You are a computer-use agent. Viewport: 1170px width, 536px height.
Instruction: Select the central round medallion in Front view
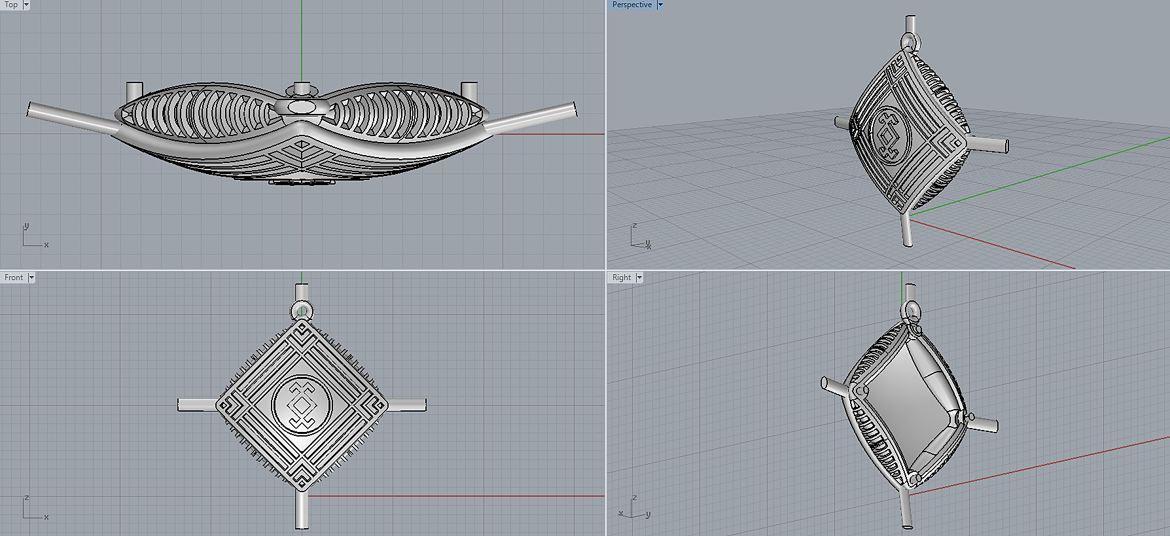coord(302,406)
